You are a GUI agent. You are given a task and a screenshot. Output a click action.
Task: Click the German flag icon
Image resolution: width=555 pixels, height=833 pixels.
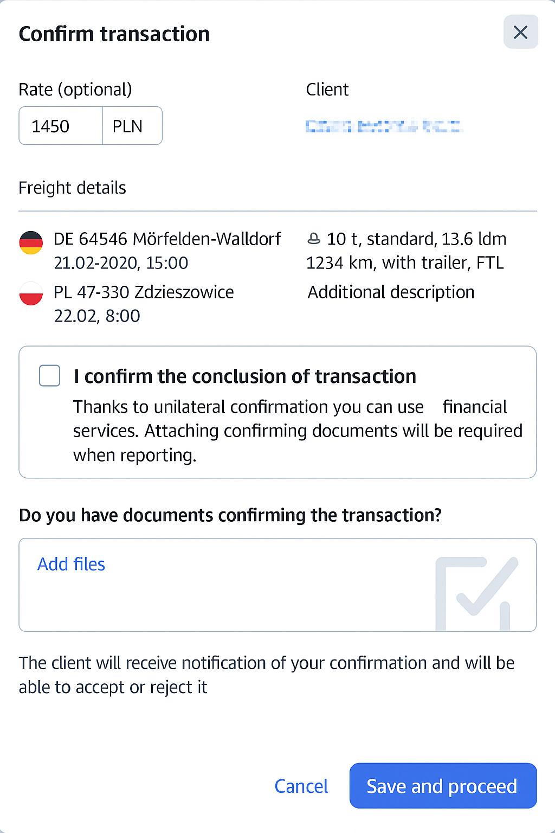[31, 242]
